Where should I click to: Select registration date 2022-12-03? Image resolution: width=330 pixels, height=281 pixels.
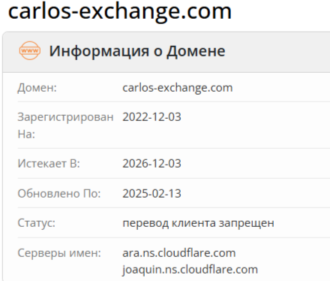pos(151,117)
